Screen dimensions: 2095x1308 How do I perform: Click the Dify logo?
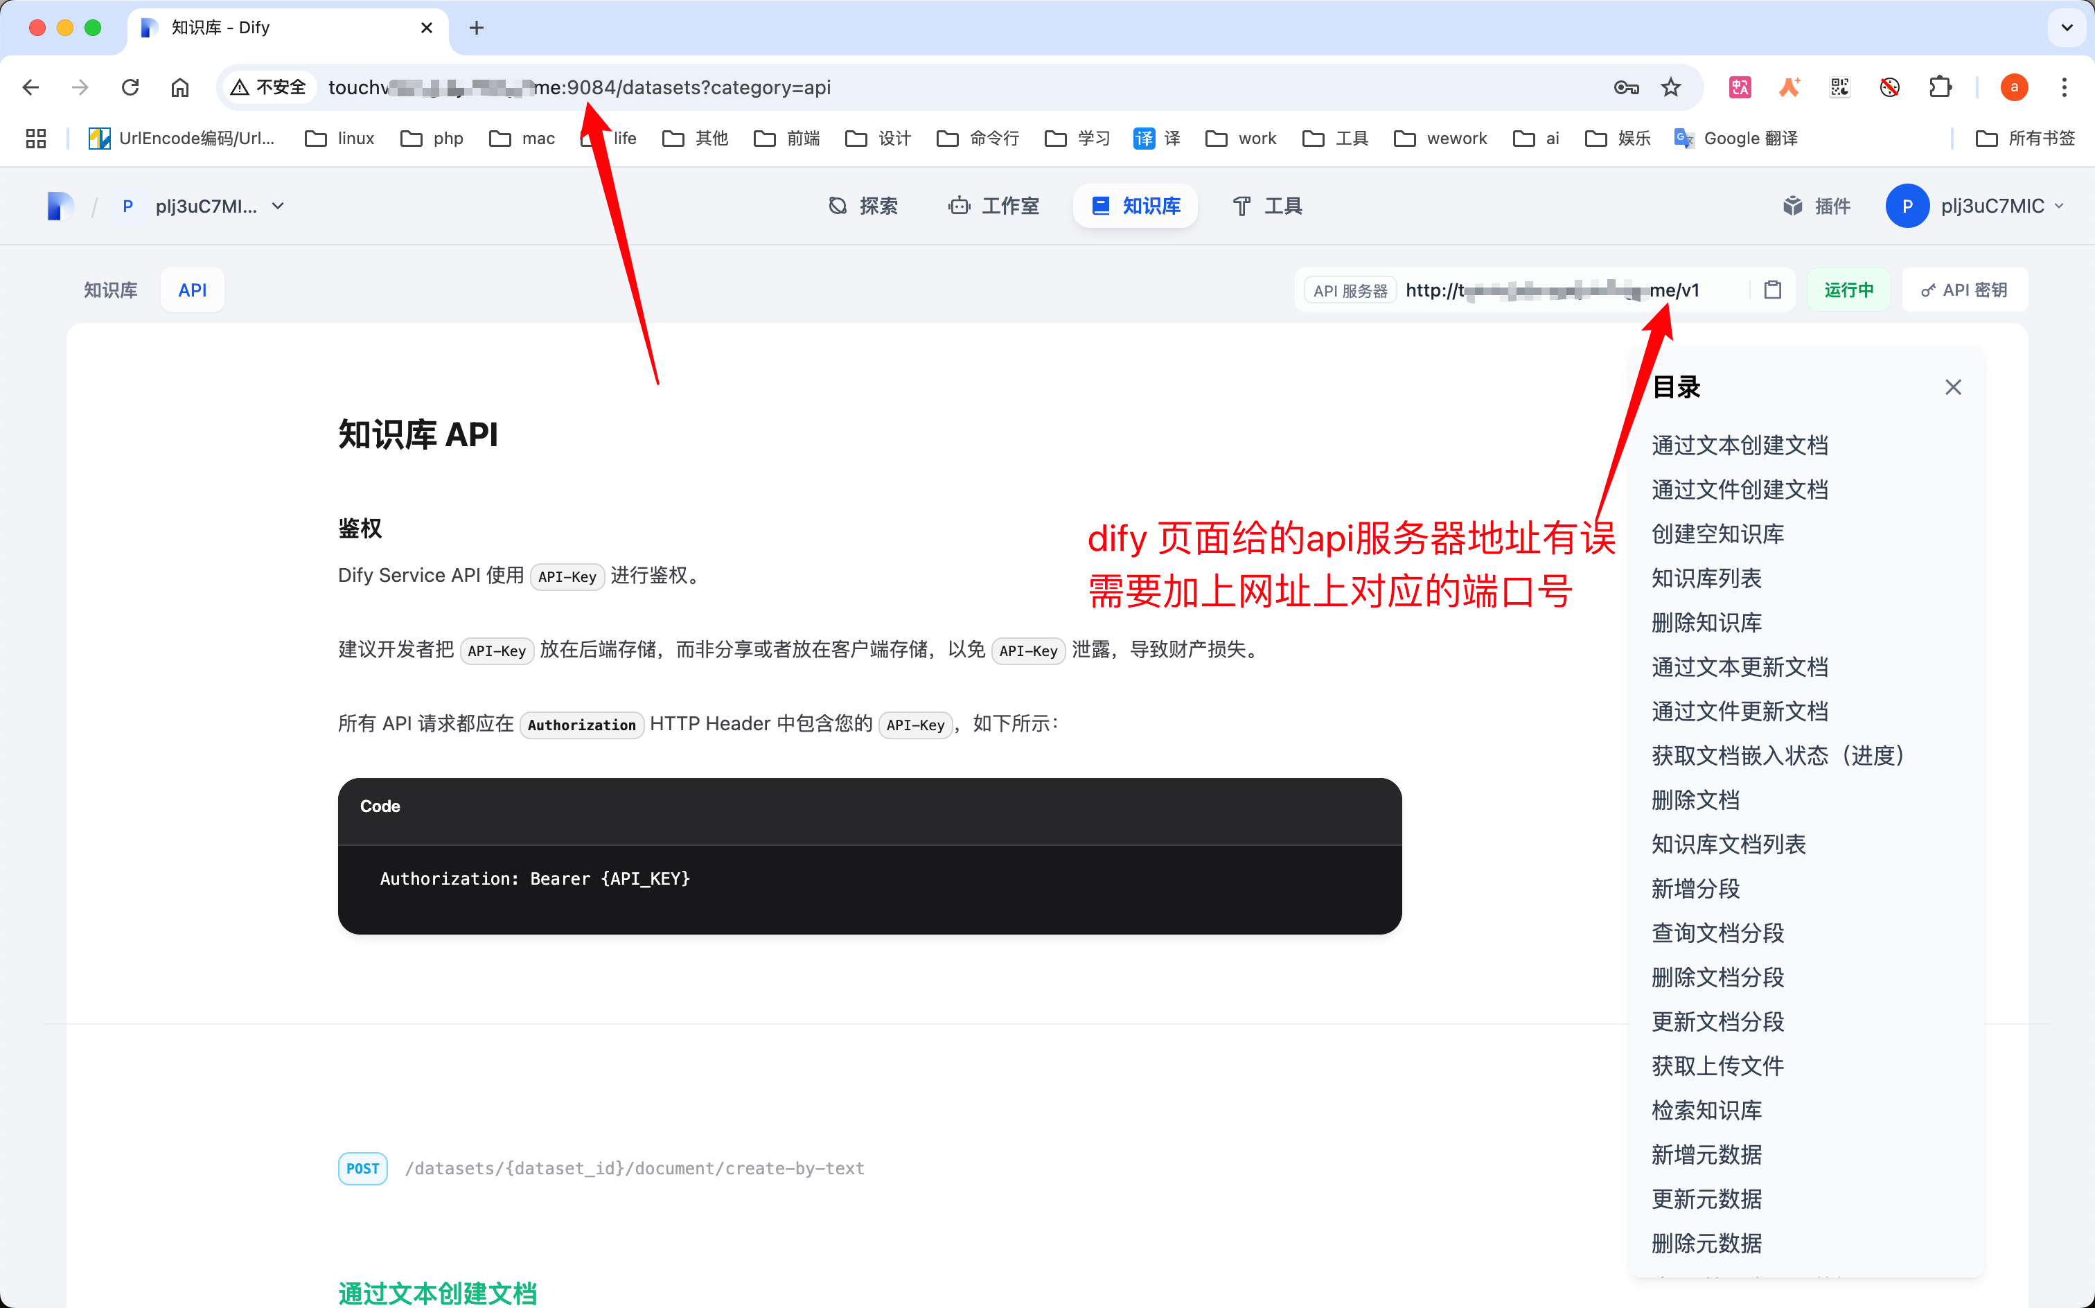[x=60, y=206]
